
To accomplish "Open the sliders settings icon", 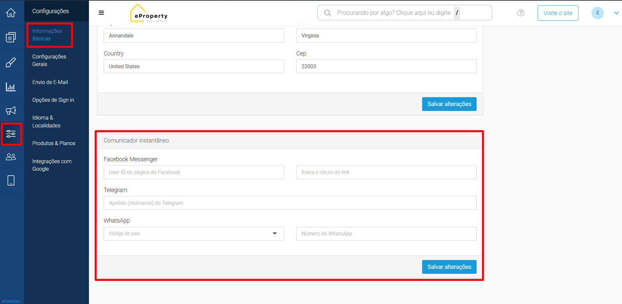I will point(11,134).
